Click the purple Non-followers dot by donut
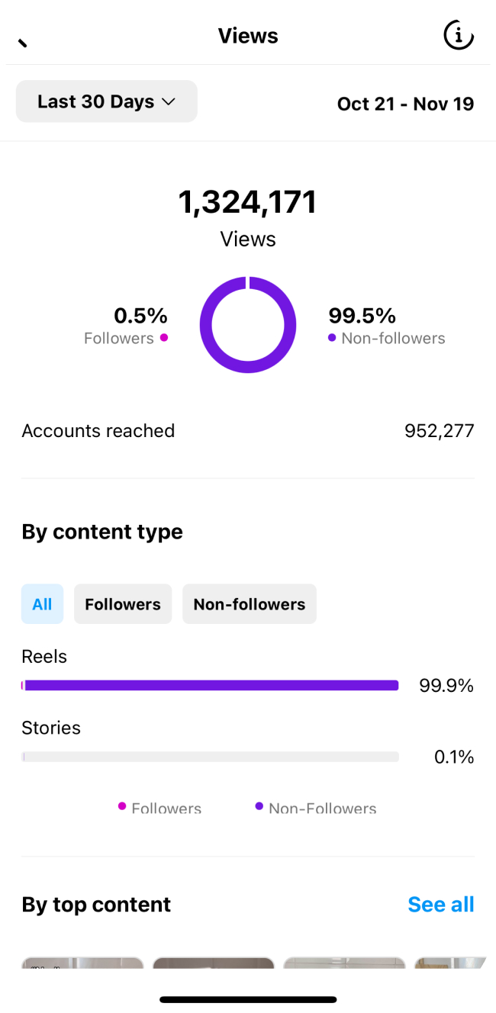This screenshot has width=496, height=1013. point(332,337)
